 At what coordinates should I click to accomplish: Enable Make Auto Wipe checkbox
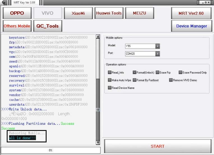click(110, 80)
